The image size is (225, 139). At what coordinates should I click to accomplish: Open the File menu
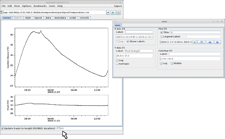click(4, 6)
